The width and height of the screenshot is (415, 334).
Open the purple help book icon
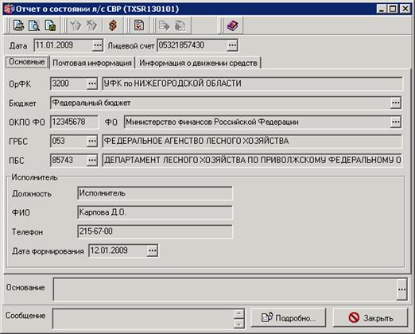coord(233,25)
